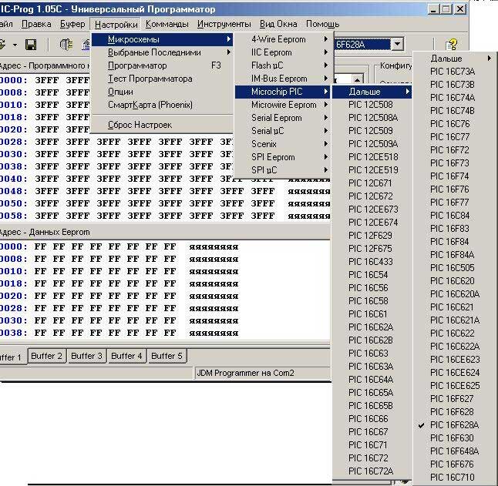Expand Выбраные Последними submenu
Screen dimensions: 498x486
pyautogui.click(x=162, y=52)
